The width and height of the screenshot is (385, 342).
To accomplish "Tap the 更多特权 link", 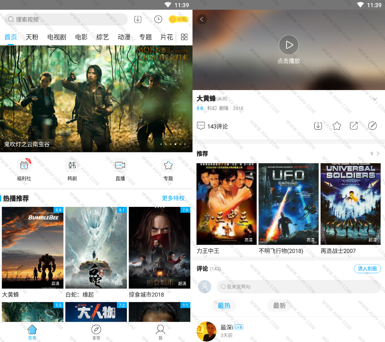I will coord(173,198).
